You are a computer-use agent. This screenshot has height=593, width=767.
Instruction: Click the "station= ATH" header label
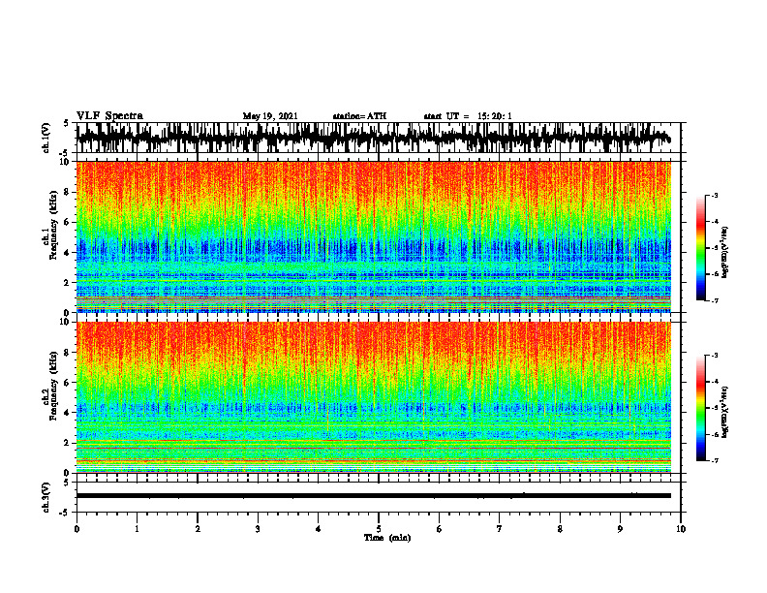pyautogui.click(x=359, y=116)
